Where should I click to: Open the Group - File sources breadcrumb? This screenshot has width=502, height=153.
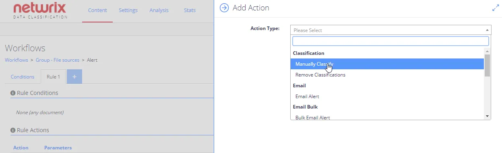tap(58, 60)
